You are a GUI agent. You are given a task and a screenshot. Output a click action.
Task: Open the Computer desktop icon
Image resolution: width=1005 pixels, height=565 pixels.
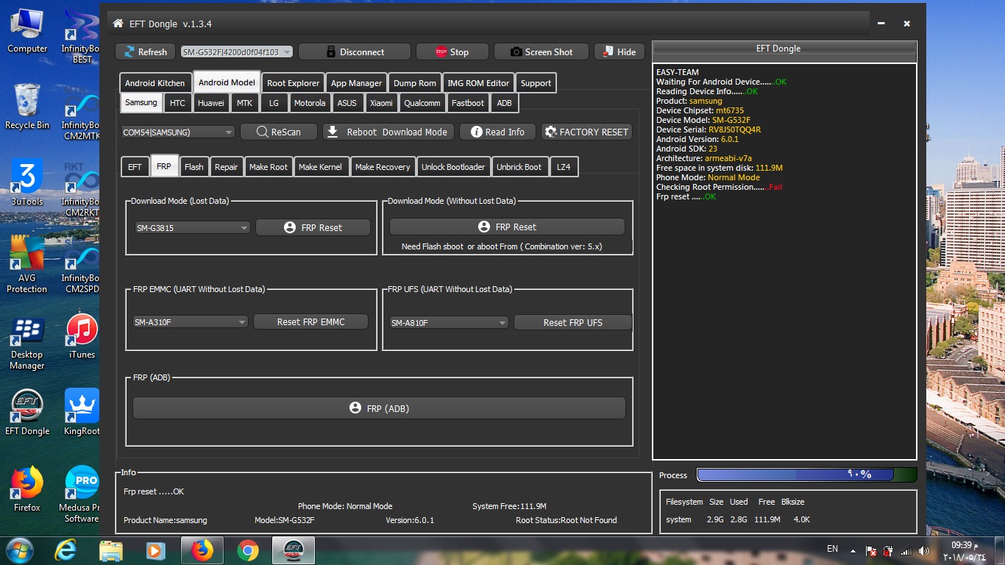27,31
